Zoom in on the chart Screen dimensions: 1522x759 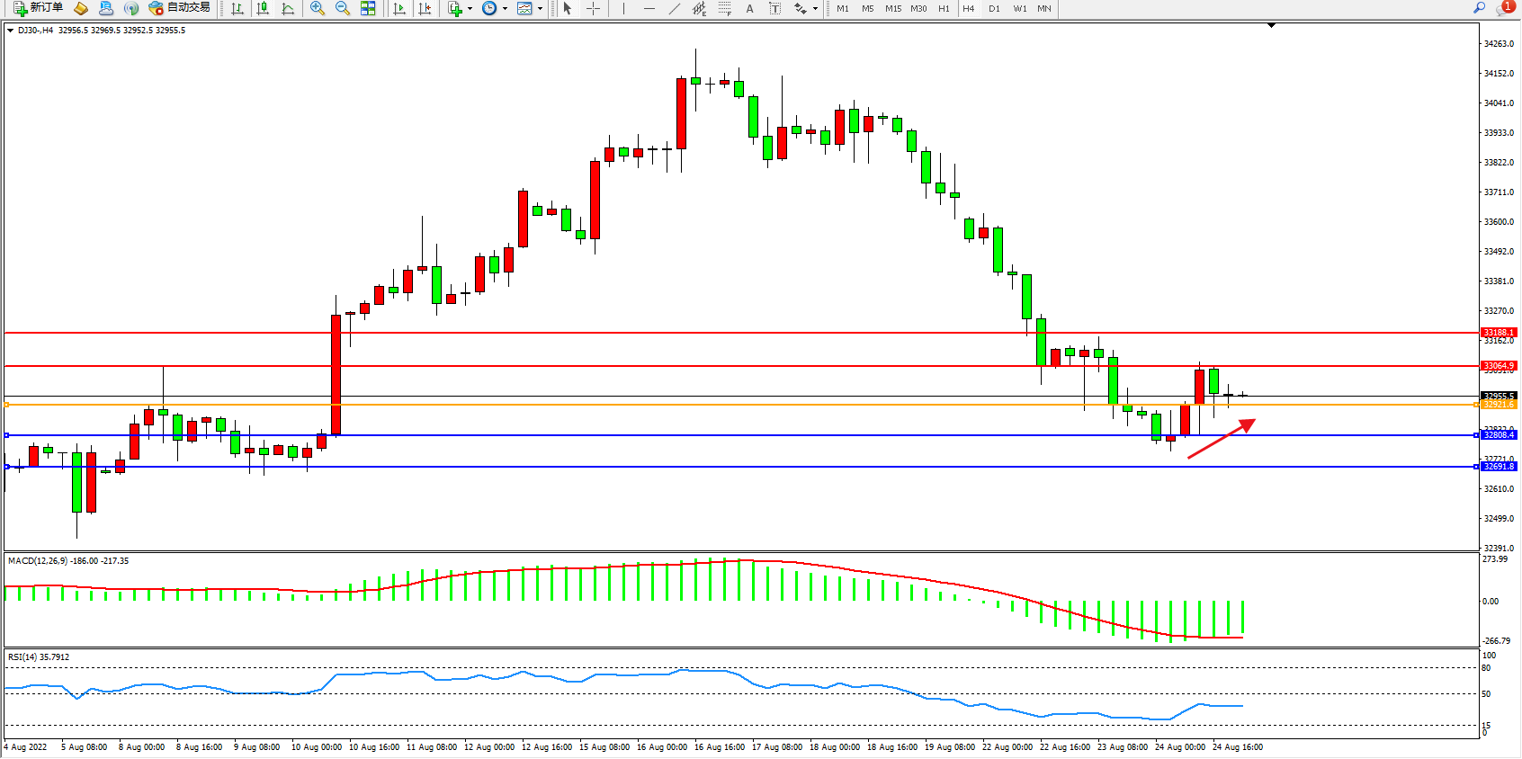point(317,8)
